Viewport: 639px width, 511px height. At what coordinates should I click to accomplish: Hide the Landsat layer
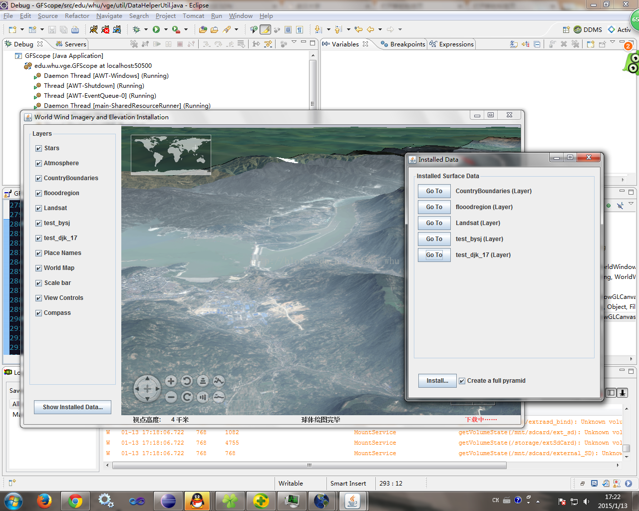click(38, 208)
